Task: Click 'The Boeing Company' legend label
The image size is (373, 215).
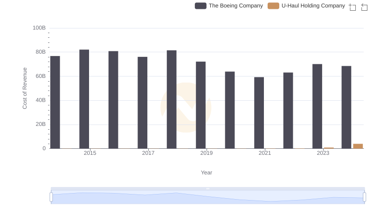Action: 236,6
